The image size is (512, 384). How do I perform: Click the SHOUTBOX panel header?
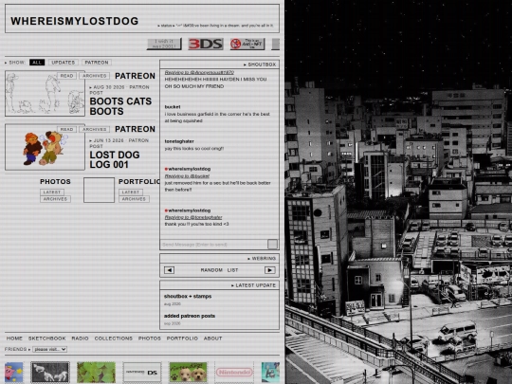[219, 64]
